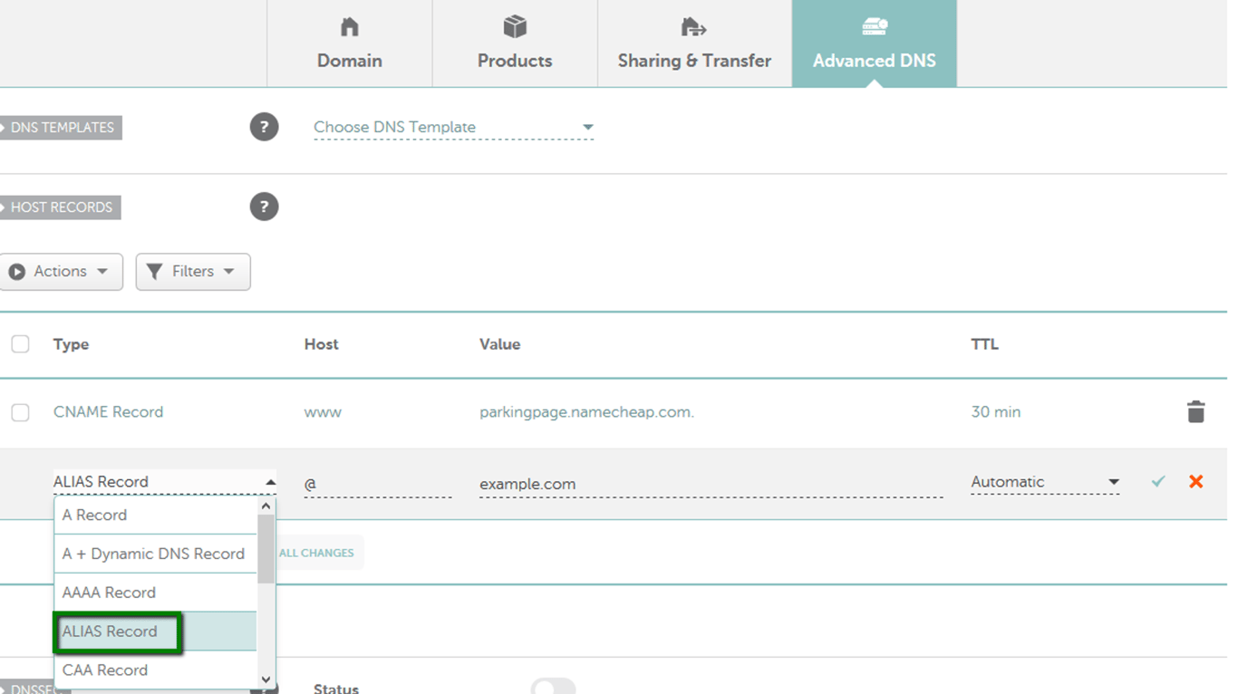Screen dimensions: 1238x694
Task: Check the CNAME Record row checkbox
Action: click(x=20, y=412)
